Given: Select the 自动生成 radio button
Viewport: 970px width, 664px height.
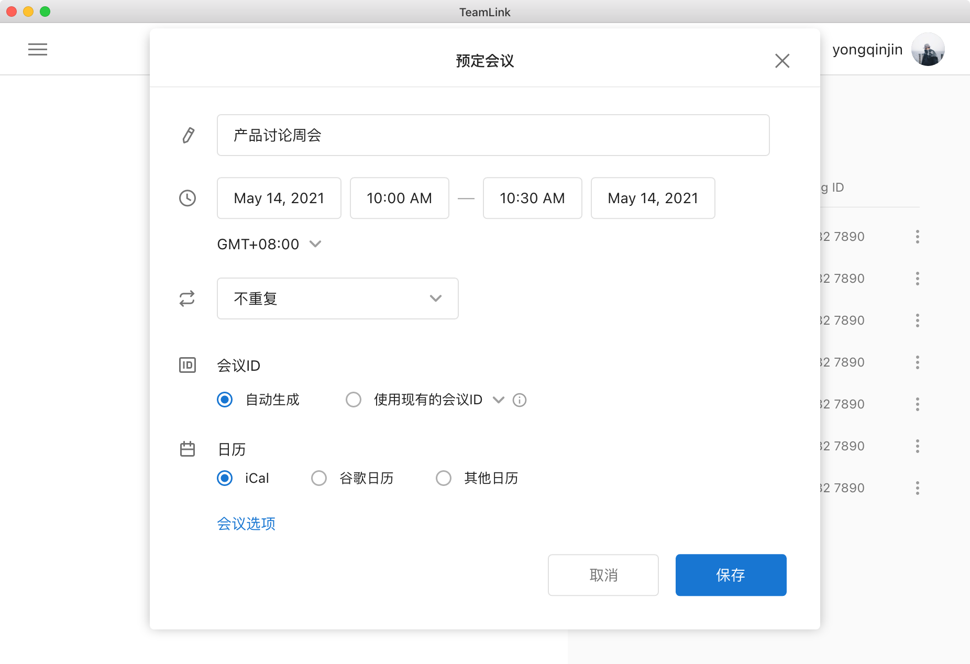Looking at the screenshot, I should [x=225, y=400].
